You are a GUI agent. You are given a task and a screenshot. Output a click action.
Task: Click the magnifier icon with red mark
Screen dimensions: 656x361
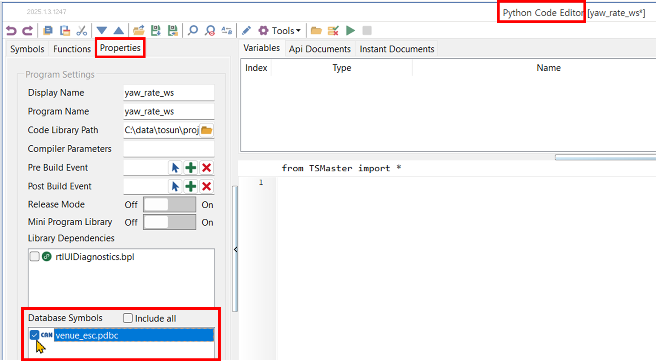[x=210, y=31]
